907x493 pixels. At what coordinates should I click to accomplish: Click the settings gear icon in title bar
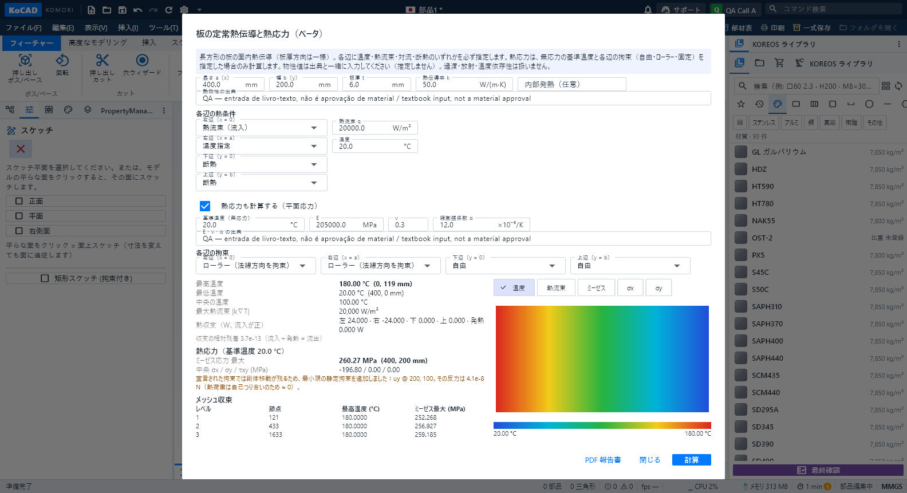[184, 10]
